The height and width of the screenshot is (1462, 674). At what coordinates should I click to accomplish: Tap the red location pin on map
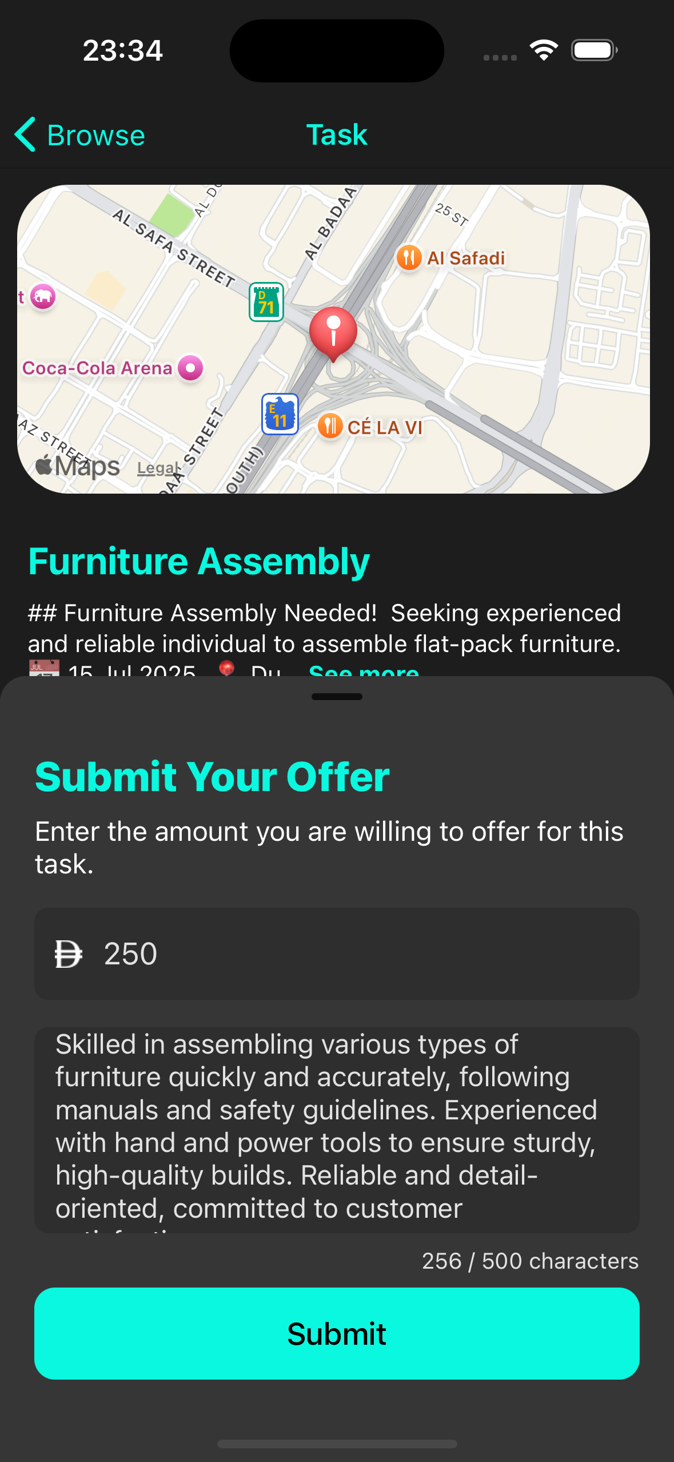tap(333, 332)
